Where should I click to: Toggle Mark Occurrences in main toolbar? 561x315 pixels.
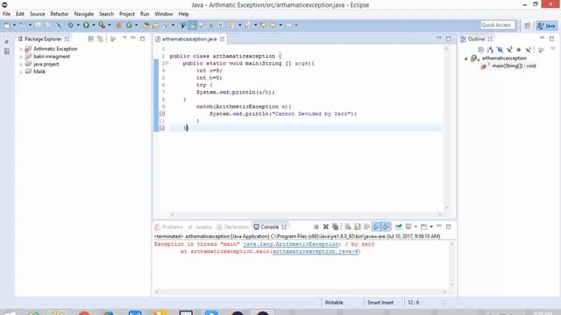[x=193, y=25]
